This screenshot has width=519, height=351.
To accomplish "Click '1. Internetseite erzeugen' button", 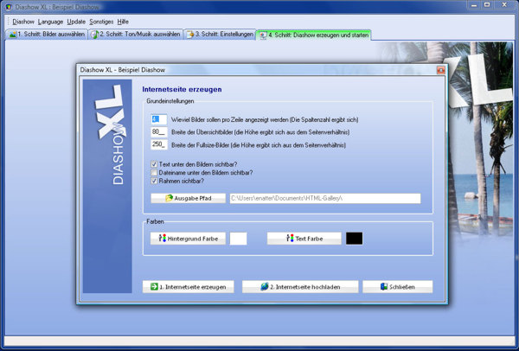I will coord(188,287).
